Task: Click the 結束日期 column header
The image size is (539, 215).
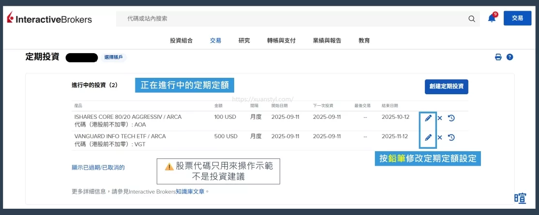Action: [x=390, y=106]
